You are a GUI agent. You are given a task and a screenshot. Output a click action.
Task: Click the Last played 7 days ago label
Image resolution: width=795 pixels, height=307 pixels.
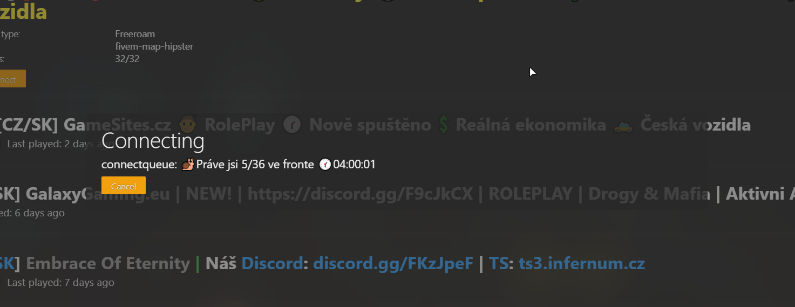pyautogui.click(x=60, y=282)
